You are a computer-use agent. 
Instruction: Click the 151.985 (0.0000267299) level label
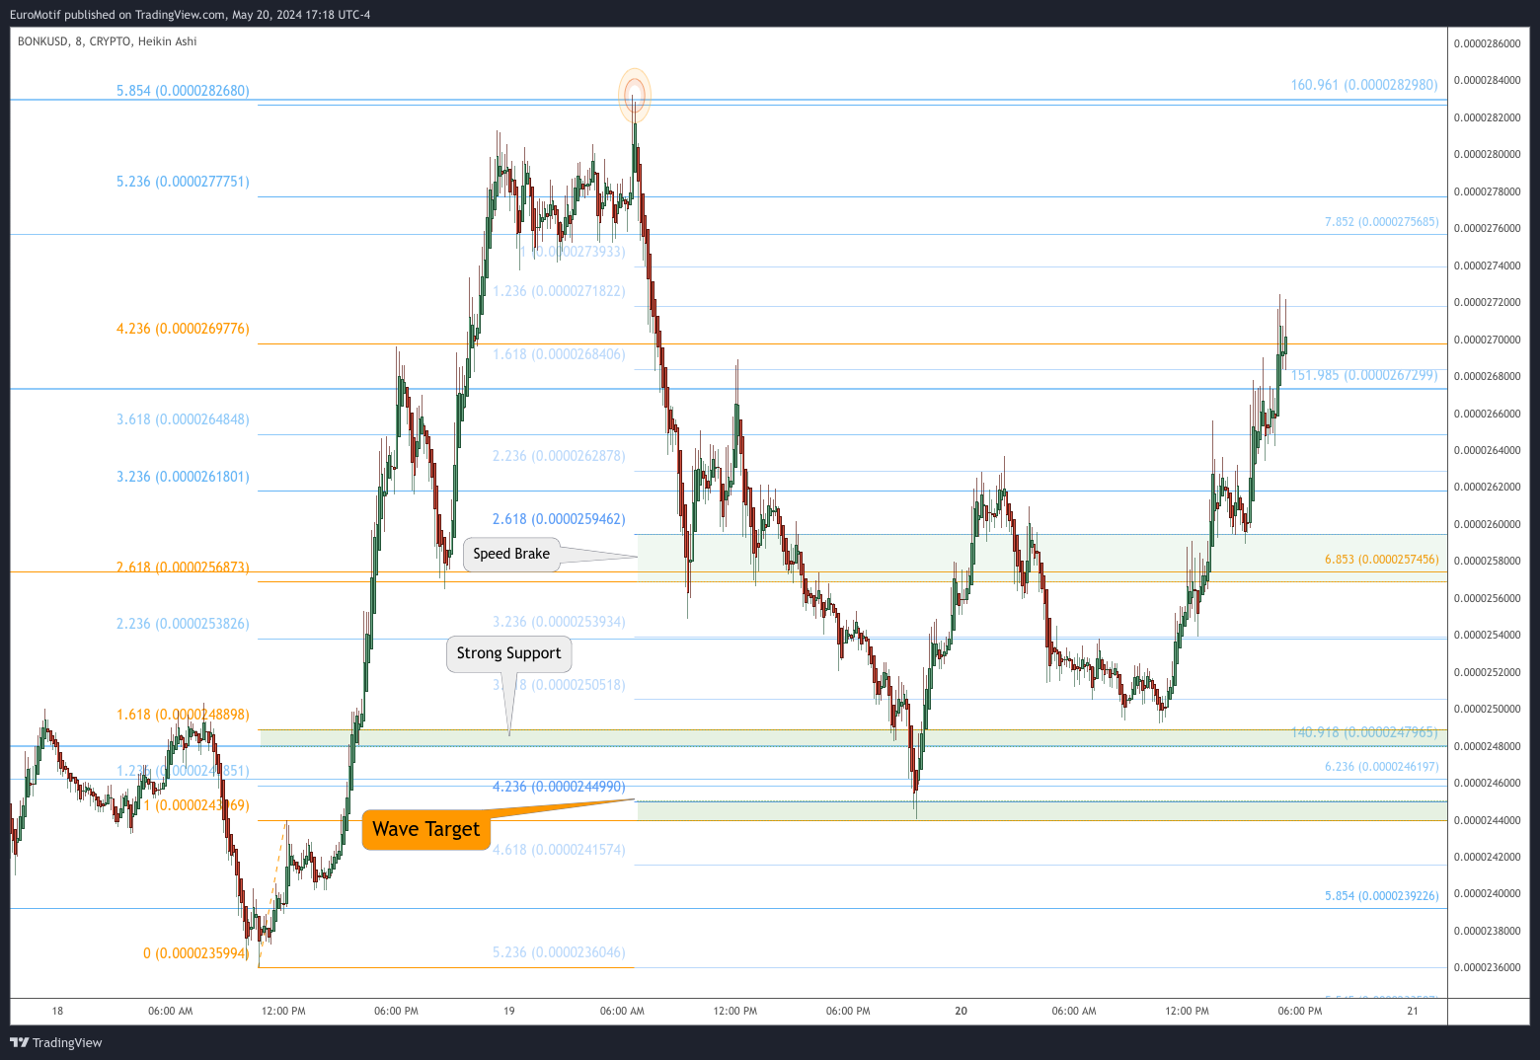[1364, 375]
